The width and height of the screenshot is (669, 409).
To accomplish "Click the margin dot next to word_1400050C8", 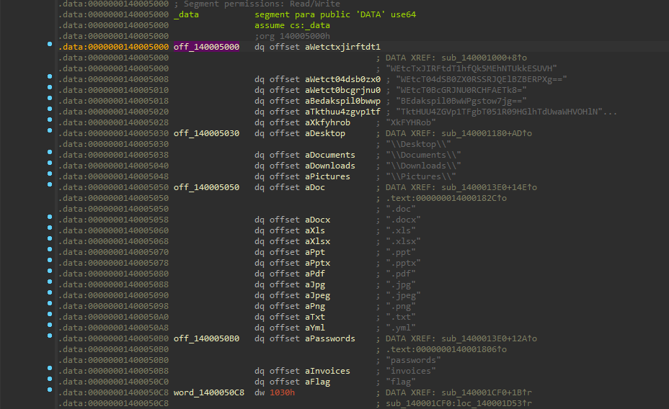I will 49,392.
